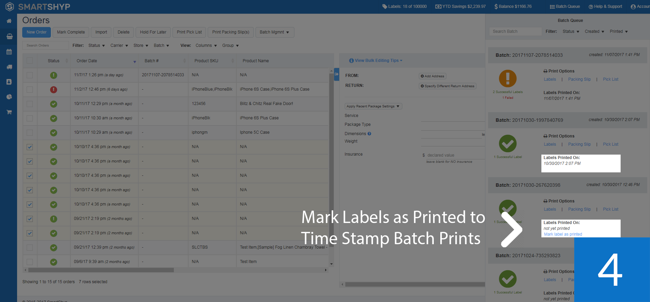Viewport: 650px width, 302px height.
Task: Check the 10/11/17 12:29 pm order checkbox
Action: click(30, 104)
